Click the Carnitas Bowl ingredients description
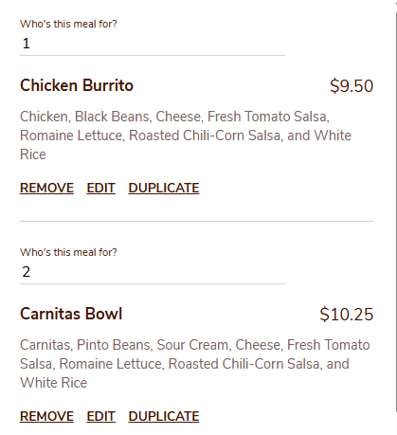 click(195, 364)
